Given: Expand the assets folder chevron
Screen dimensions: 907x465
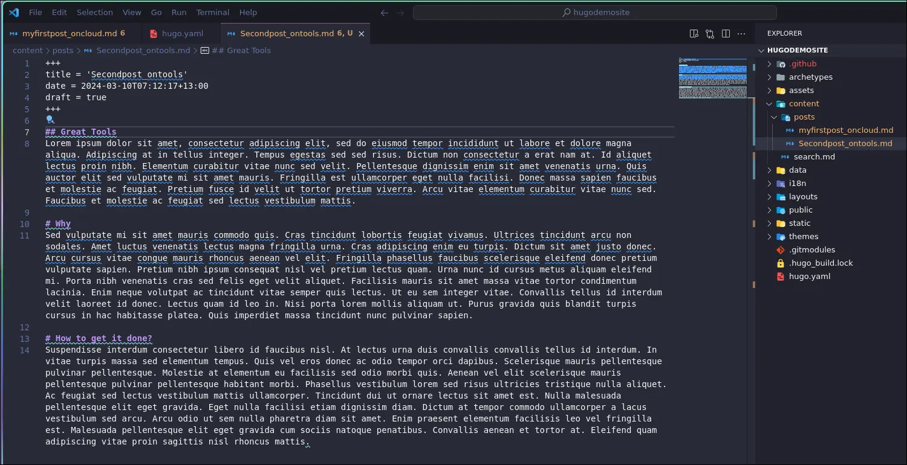Looking at the screenshot, I should point(770,91).
